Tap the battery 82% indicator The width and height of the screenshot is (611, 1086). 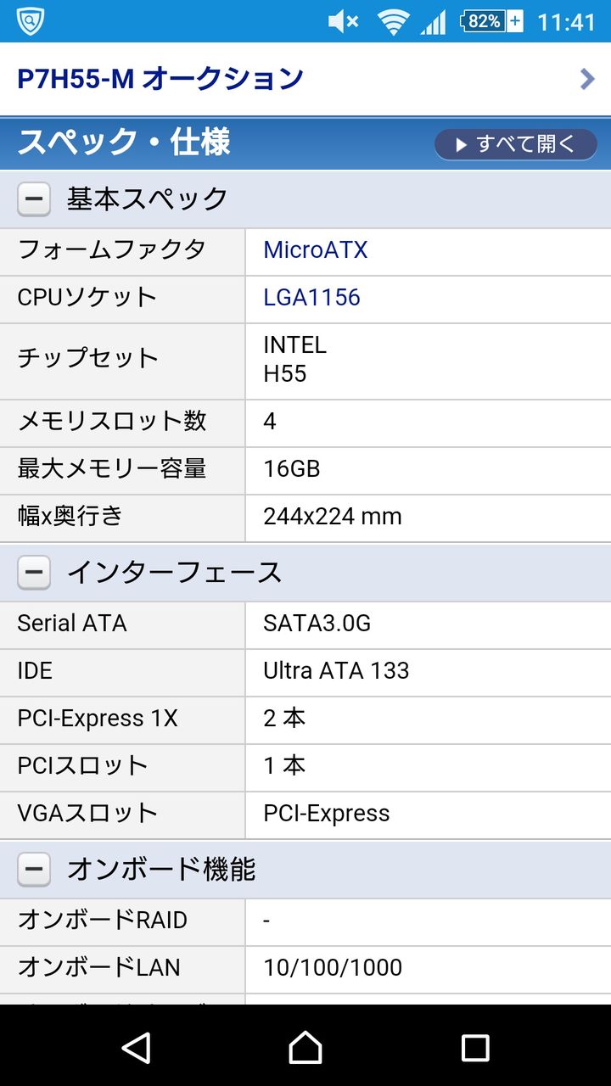tap(491, 21)
